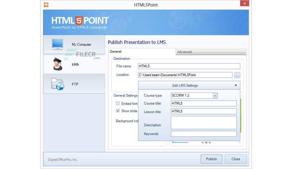Click the Course title field
Image resolution: width=292 pixels, height=169 pixels.
(204, 103)
